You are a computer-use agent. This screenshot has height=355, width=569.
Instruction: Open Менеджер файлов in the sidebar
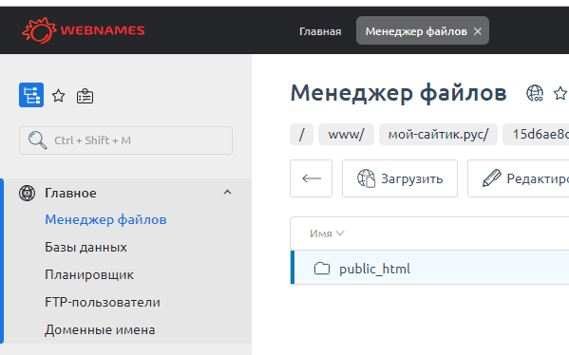tap(105, 219)
